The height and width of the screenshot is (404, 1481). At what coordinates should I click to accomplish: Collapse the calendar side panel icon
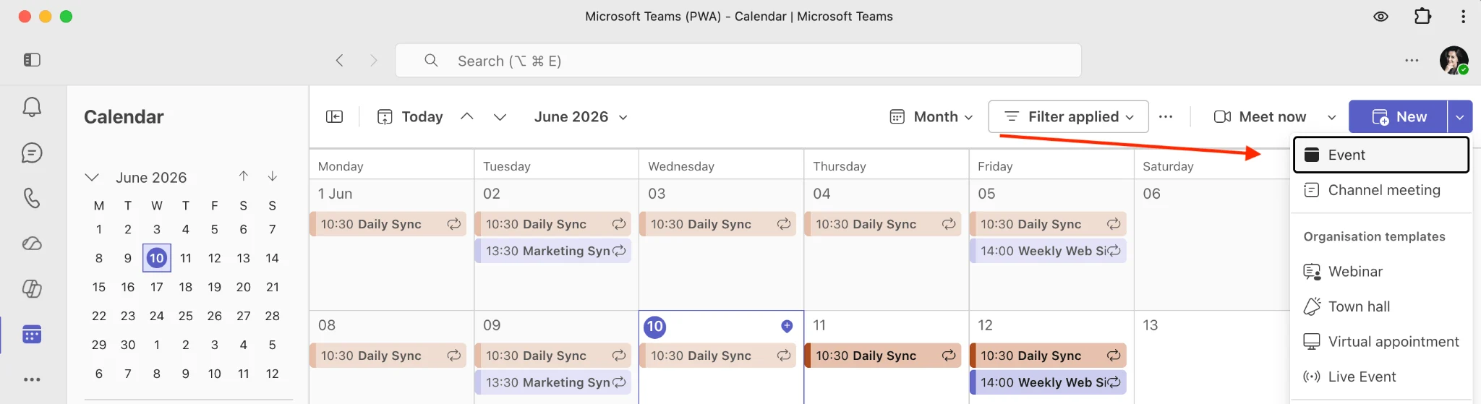pos(334,116)
